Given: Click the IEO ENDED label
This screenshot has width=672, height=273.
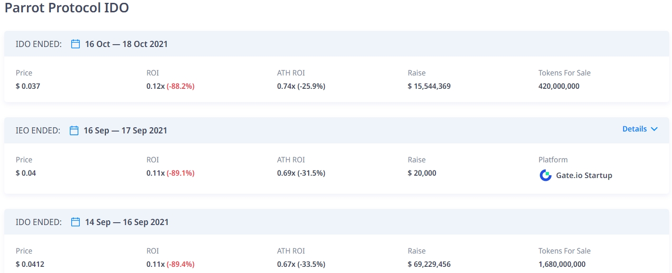Looking at the screenshot, I should click(x=38, y=131).
